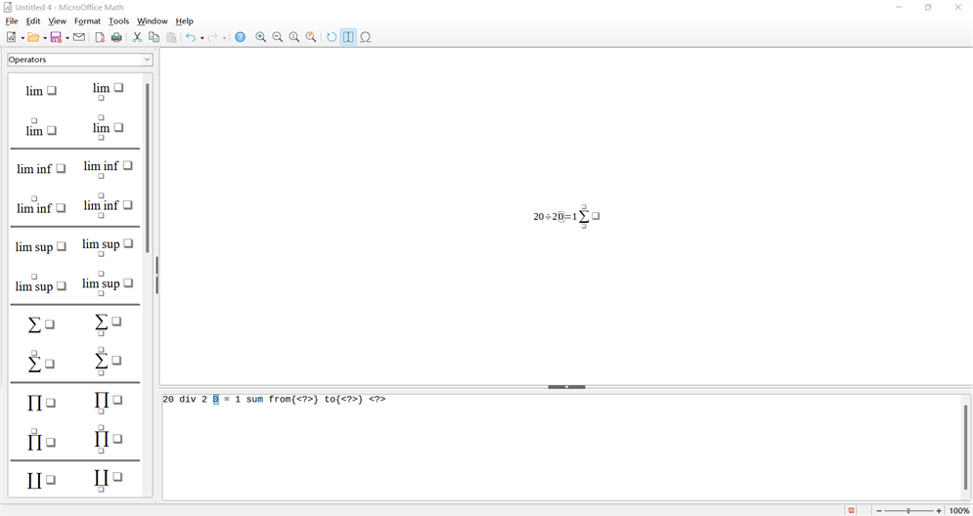The height and width of the screenshot is (516, 973).
Task: Click the email document envelope icon
Action: 79,37
